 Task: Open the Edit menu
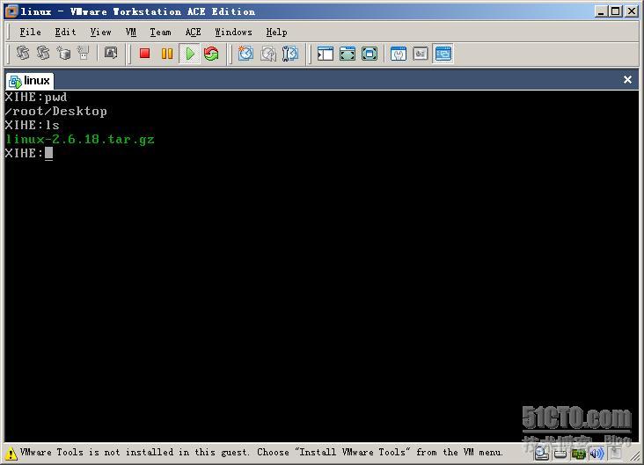coord(65,32)
